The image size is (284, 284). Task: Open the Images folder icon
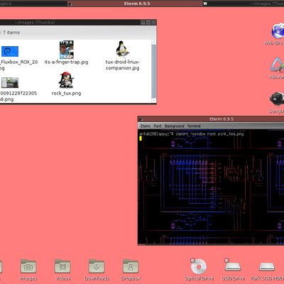[28, 266]
